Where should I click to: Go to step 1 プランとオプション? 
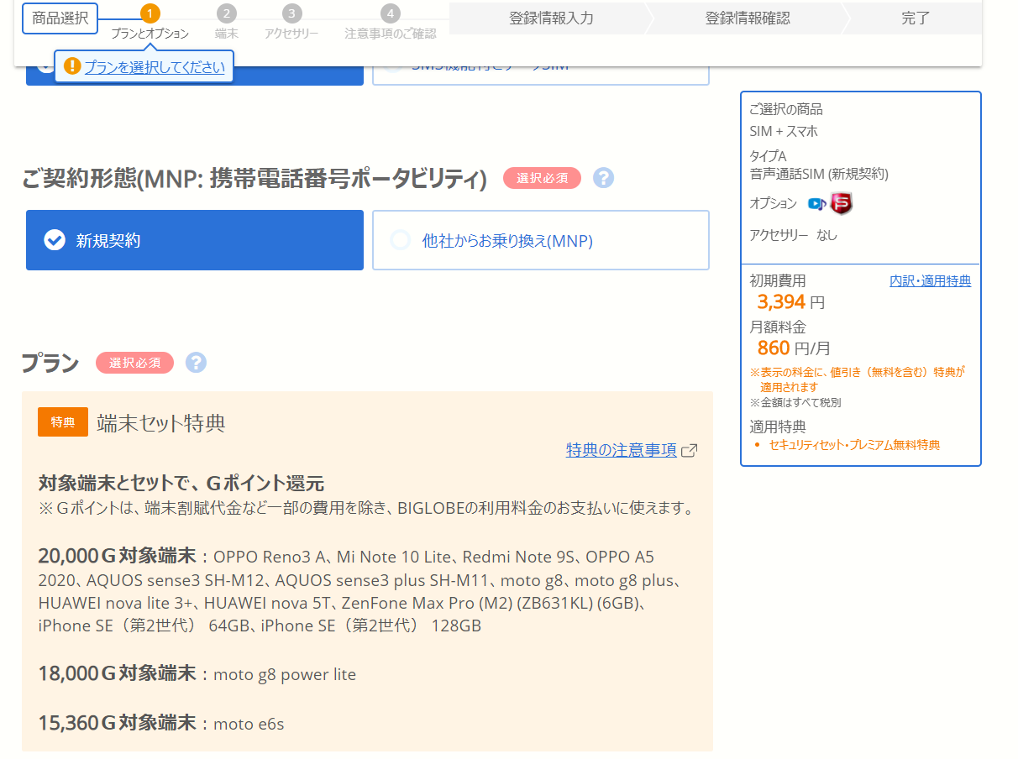[150, 24]
